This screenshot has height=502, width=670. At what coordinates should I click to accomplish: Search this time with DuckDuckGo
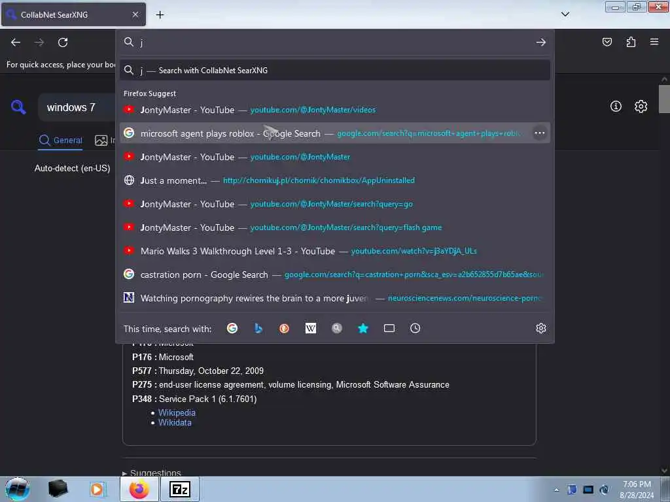tap(284, 328)
